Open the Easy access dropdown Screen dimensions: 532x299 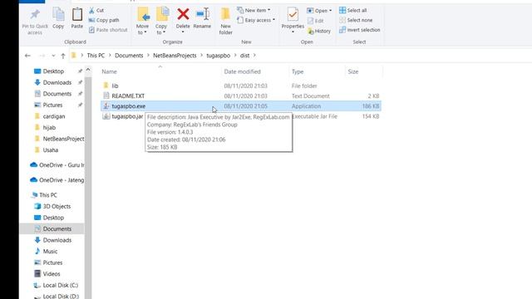click(x=256, y=20)
